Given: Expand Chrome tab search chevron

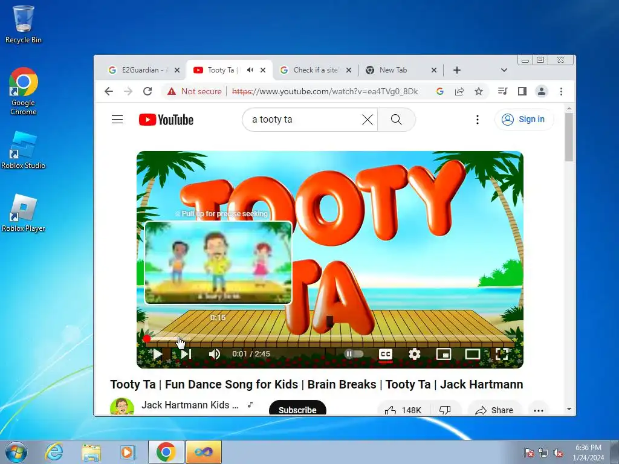Looking at the screenshot, I should 504,70.
